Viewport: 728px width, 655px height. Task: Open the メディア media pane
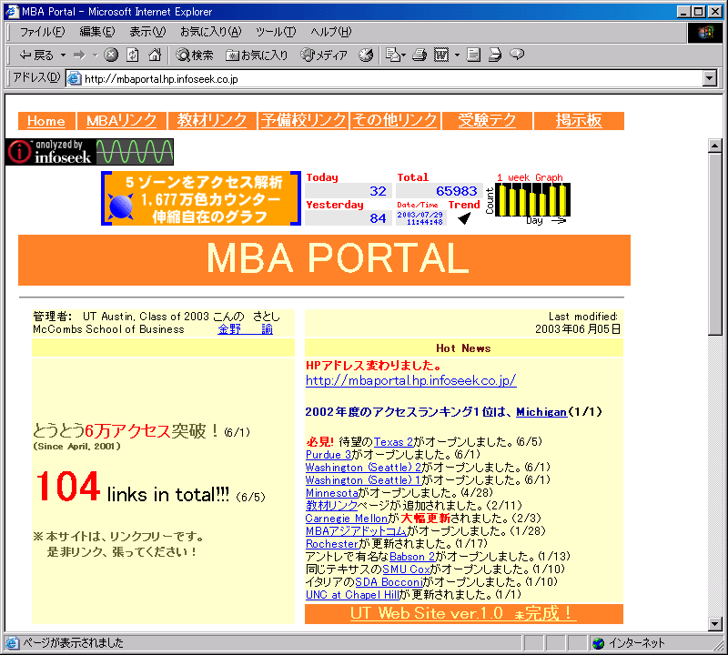coord(324,55)
